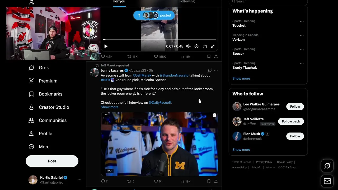Seek along the video progress bar

(159, 40)
